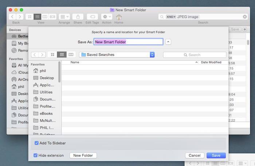Viewport: 255px width, 166px height.
Task: Go forward in the save dialog browser
Action: point(42,55)
